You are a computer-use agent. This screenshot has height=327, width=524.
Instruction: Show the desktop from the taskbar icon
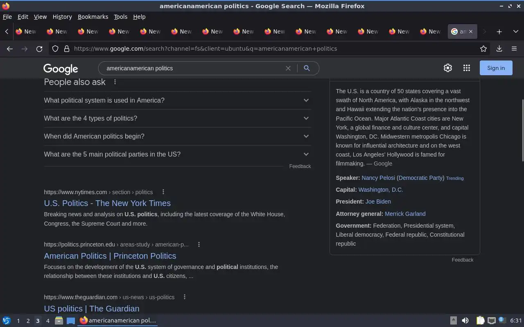coord(71,320)
